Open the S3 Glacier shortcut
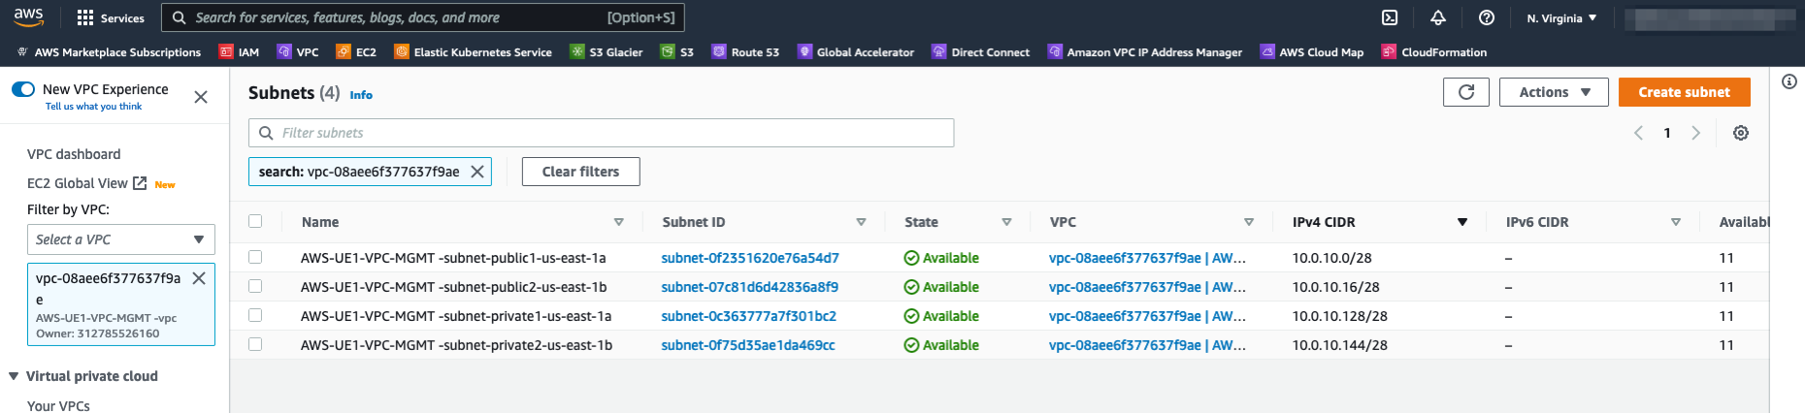This screenshot has height=413, width=1805. (607, 52)
